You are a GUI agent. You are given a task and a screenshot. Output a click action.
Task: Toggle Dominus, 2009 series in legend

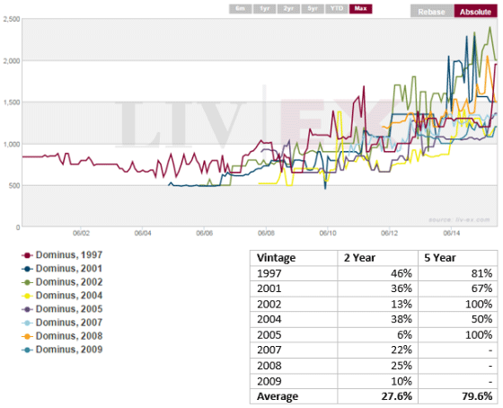[x=62, y=350]
